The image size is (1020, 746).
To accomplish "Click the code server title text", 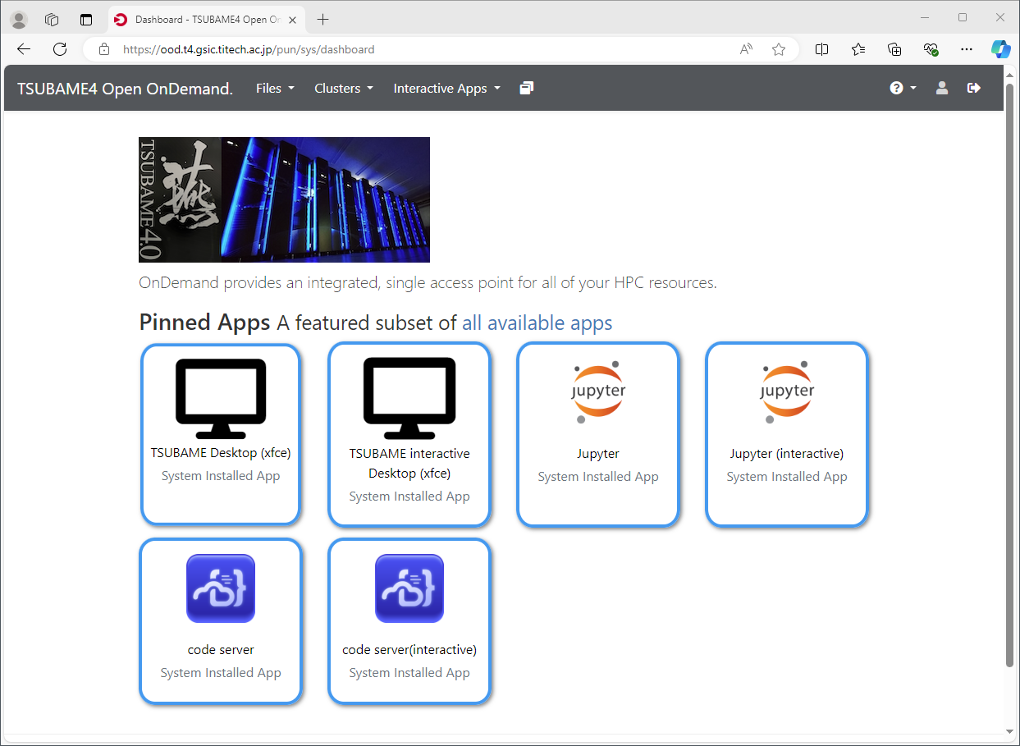I will [221, 649].
